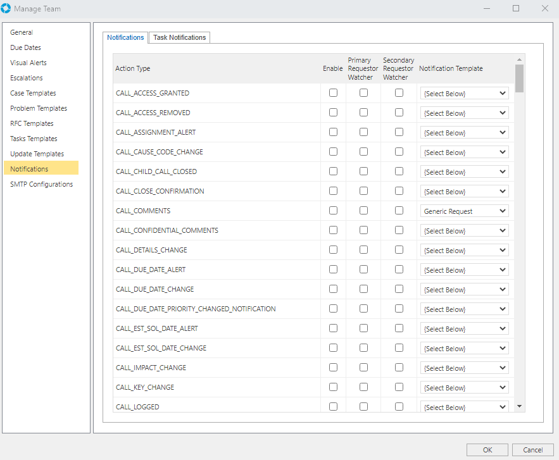Open template dropdown for CALL_COMMENTS

click(464, 211)
